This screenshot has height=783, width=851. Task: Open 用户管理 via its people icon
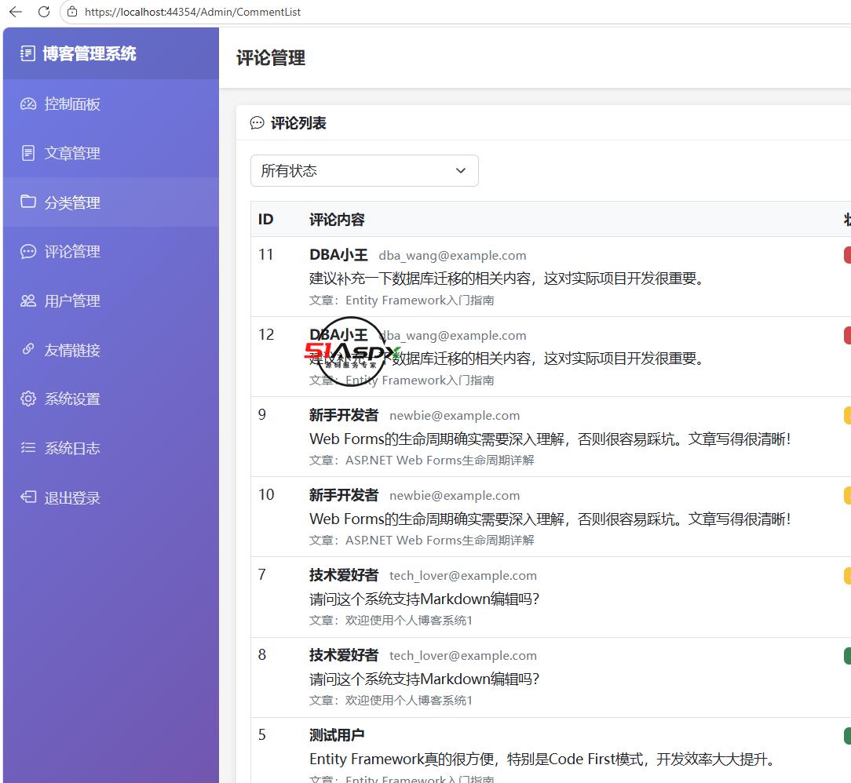tap(28, 300)
